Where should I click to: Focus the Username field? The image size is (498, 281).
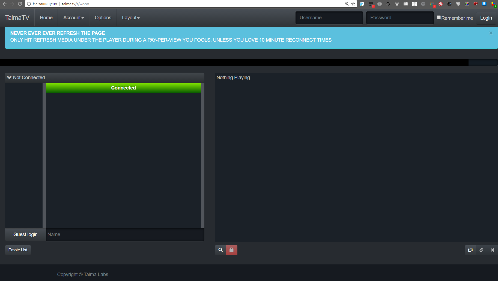click(x=329, y=18)
